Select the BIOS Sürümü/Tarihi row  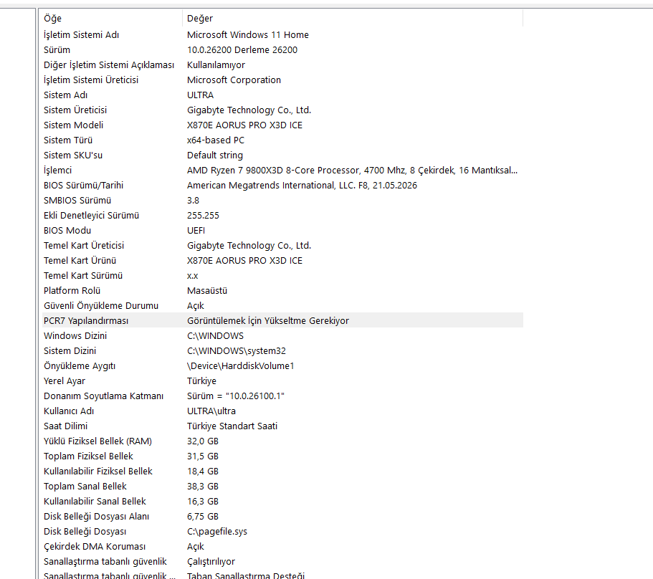pos(282,185)
